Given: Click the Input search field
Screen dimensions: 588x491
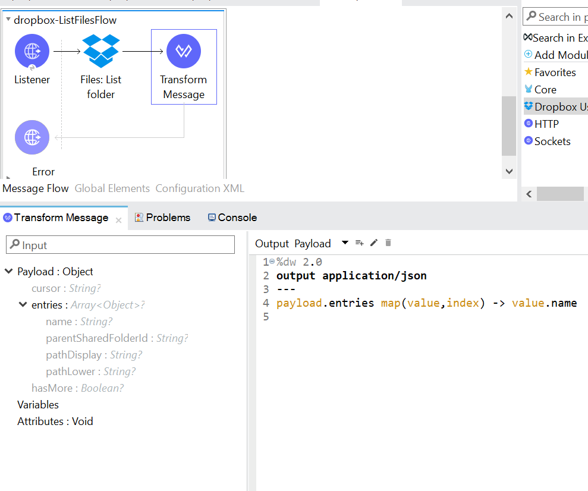Looking at the screenshot, I should pyautogui.click(x=121, y=245).
